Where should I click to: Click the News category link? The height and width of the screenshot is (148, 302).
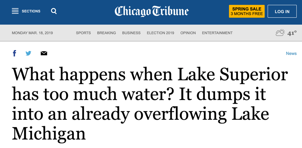291,53
